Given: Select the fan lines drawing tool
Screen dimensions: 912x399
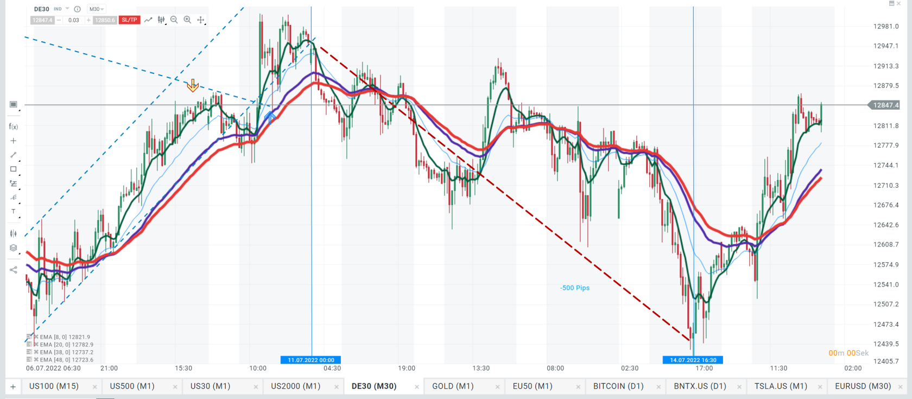Looking at the screenshot, I should (14, 198).
